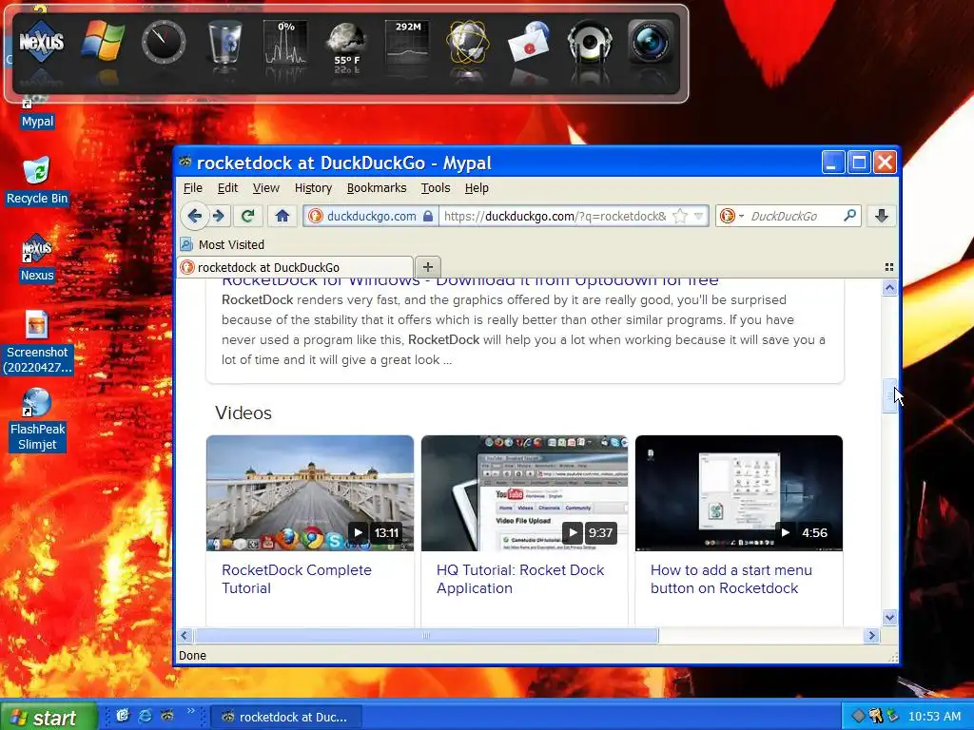Click the search magnifier in search box
The width and height of the screenshot is (974, 730).
(849, 216)
